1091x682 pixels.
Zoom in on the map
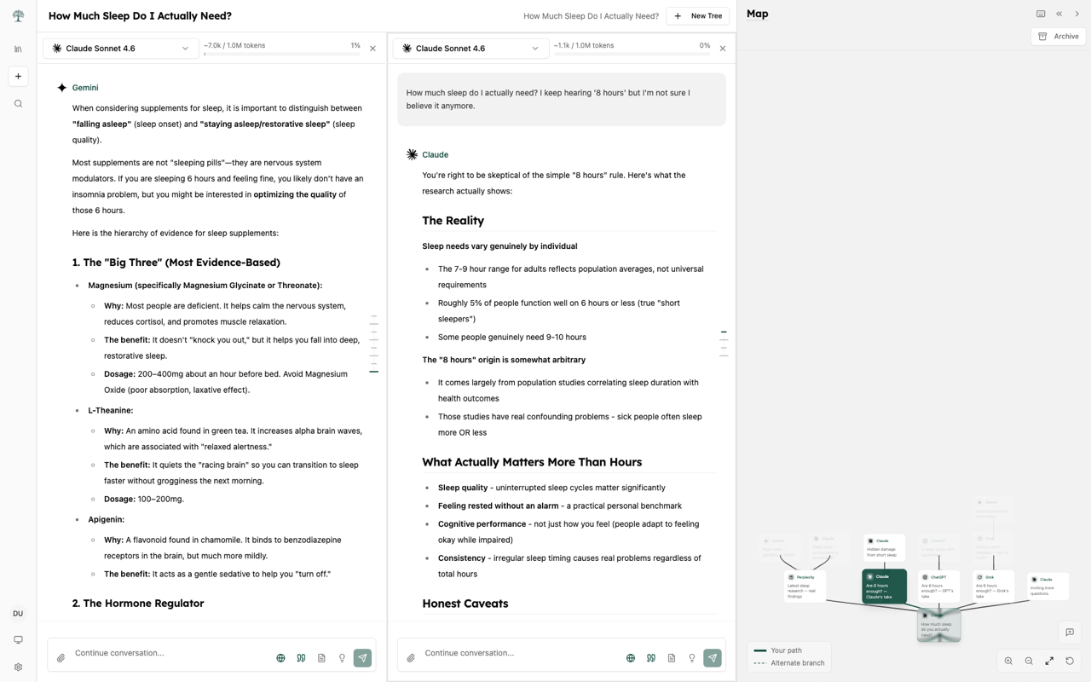(x=1008, y=661)
